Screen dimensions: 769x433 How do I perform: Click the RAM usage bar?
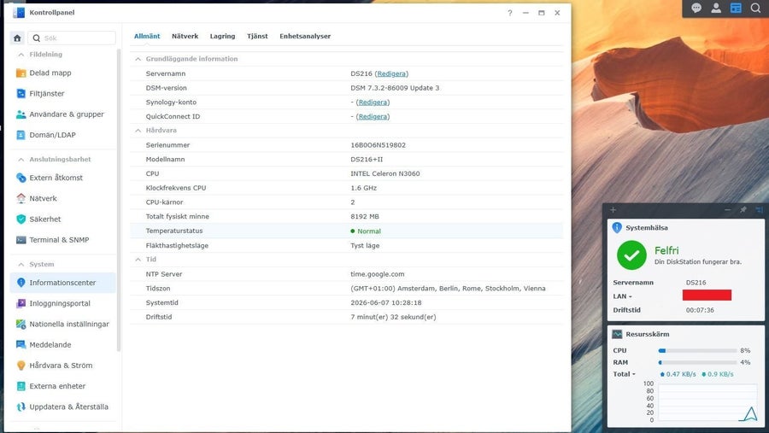pyautogui.click(x=697, y=362)
